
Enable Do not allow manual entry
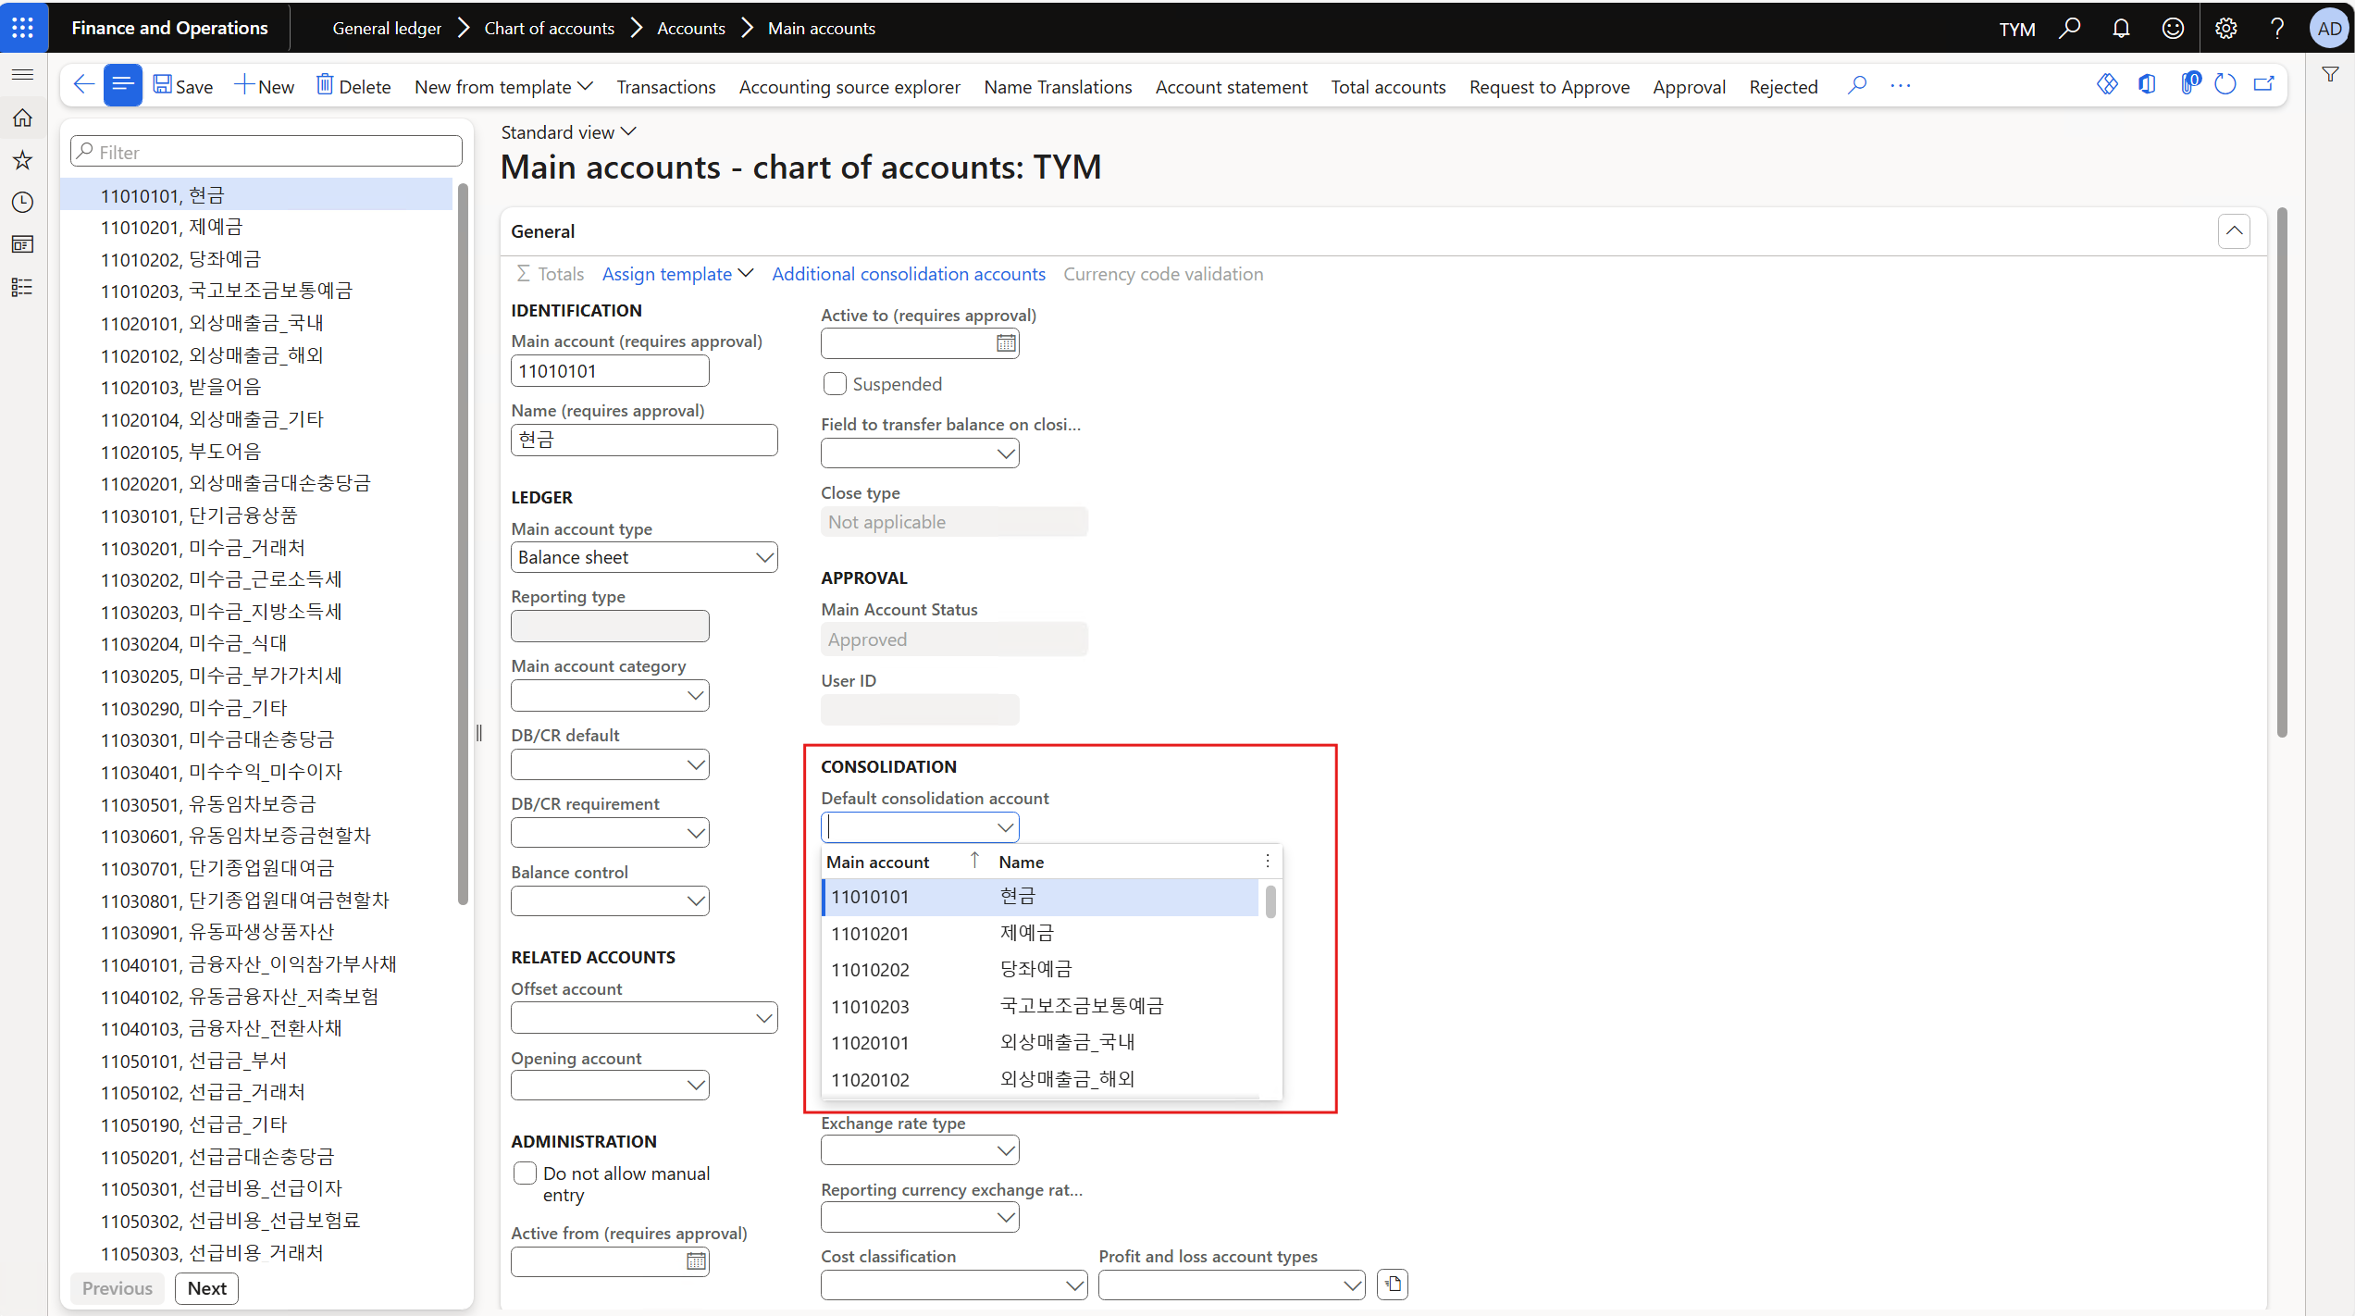pos(525,1173)
